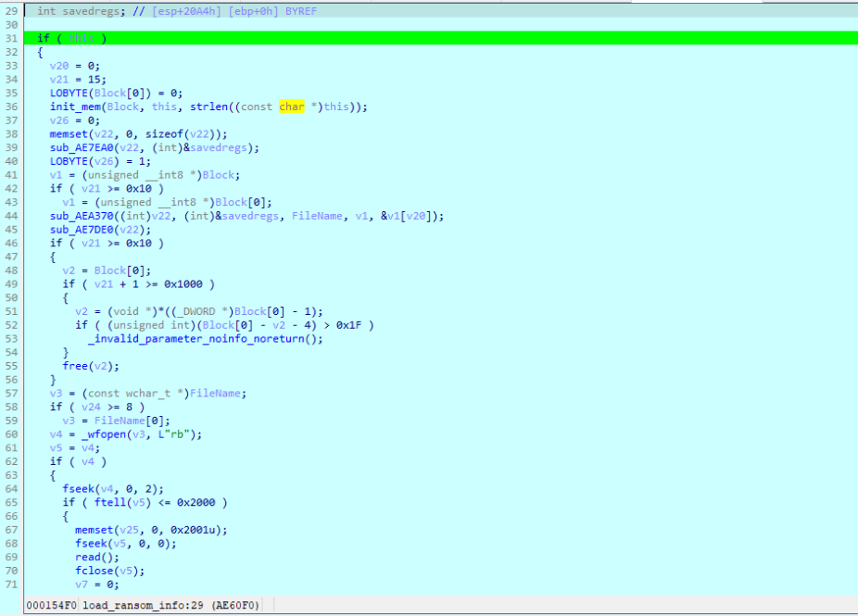
Task: Follow the sub_AE7DE0 function call
Action: (x=81, y=230)
